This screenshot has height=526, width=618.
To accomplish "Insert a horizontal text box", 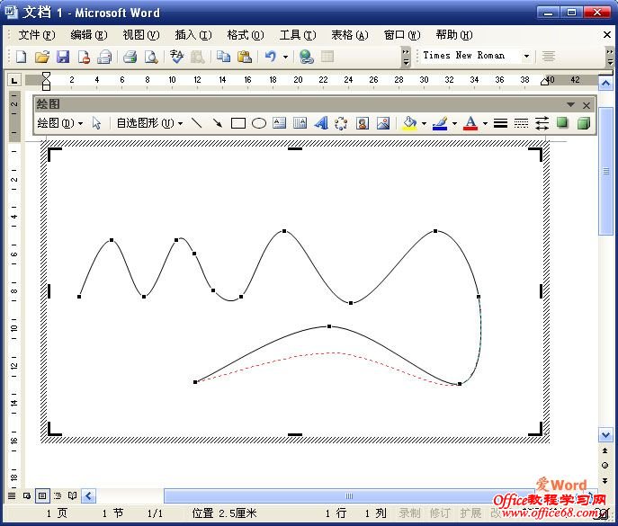I will coord(280,123).
